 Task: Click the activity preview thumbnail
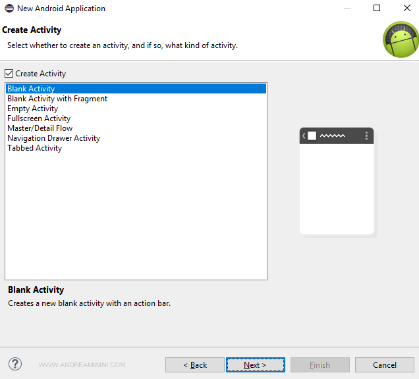point(337,182)
